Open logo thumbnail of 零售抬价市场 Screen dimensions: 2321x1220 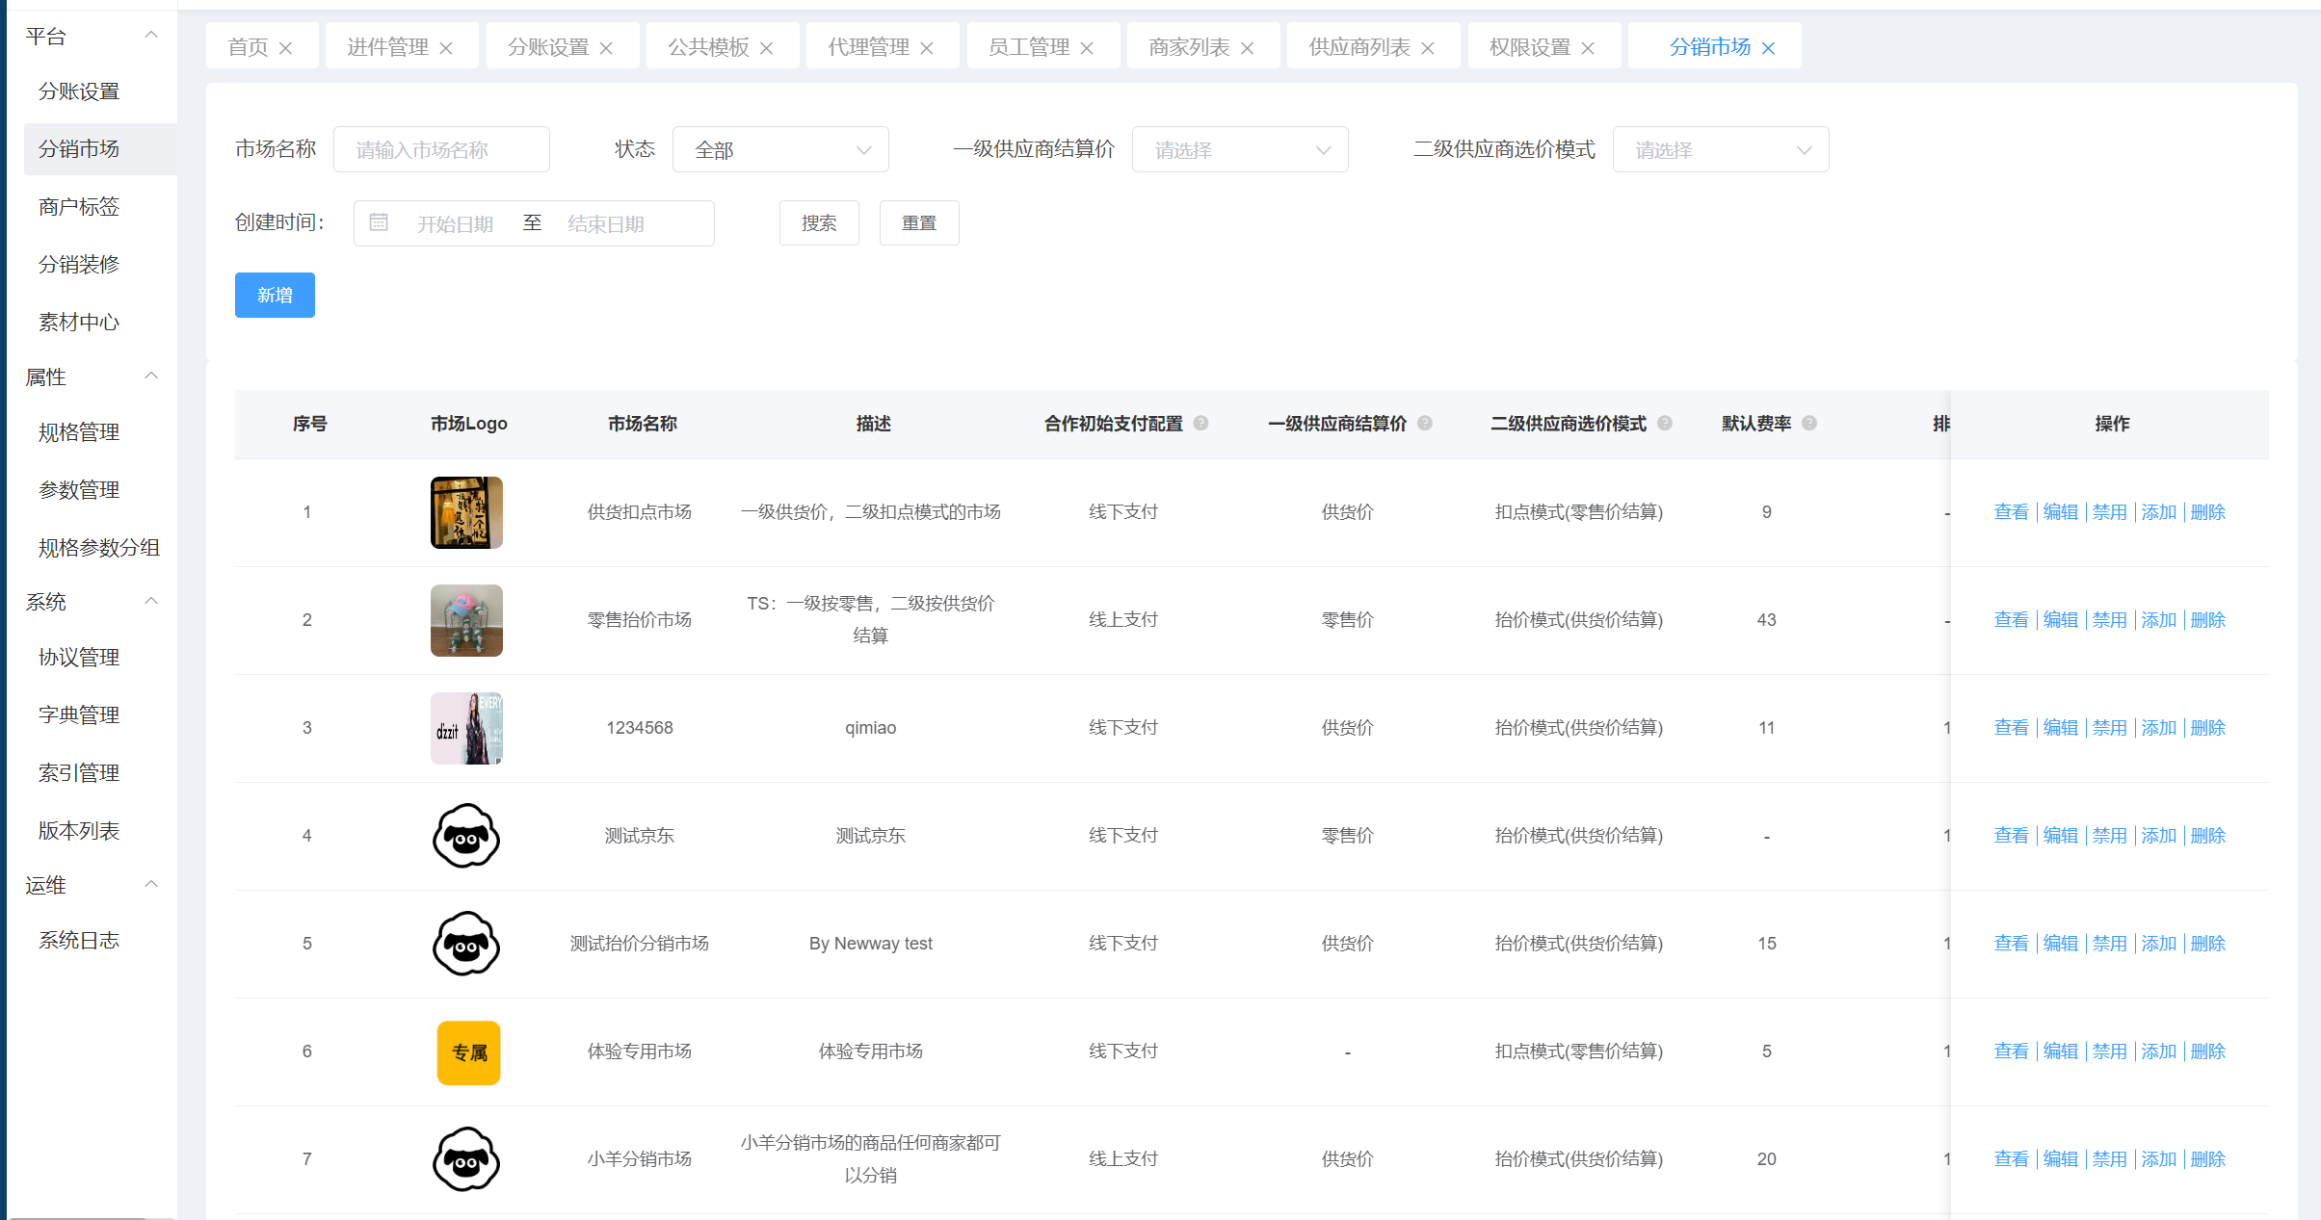[466, 620]
